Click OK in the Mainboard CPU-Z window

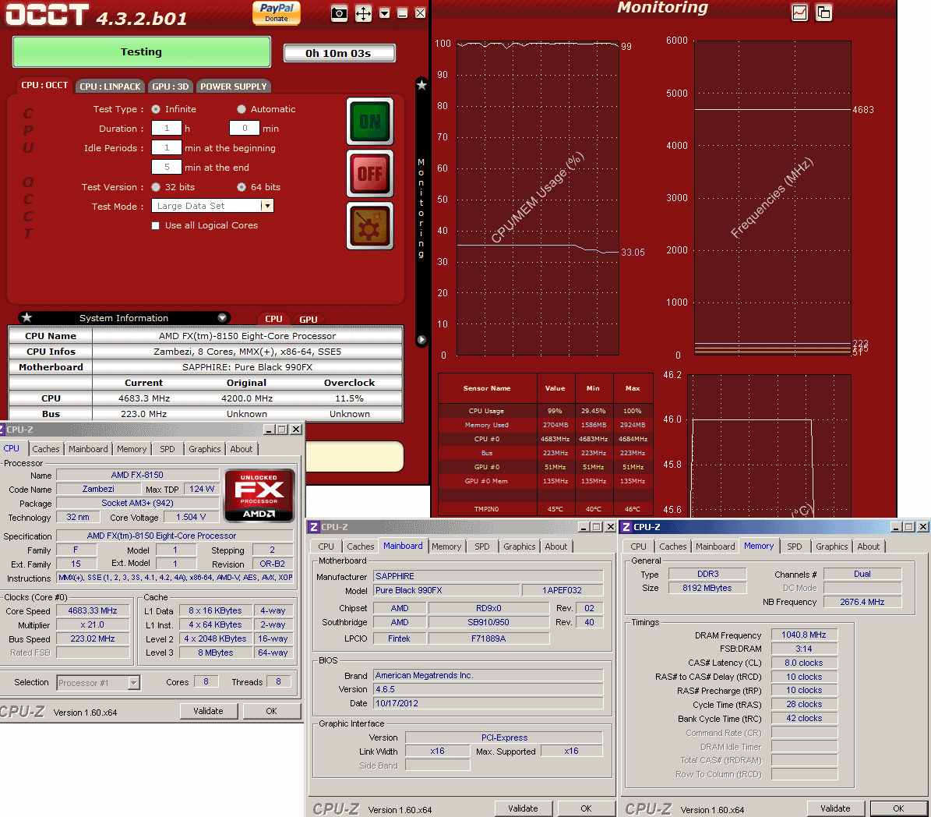click(x=586, y=808)
